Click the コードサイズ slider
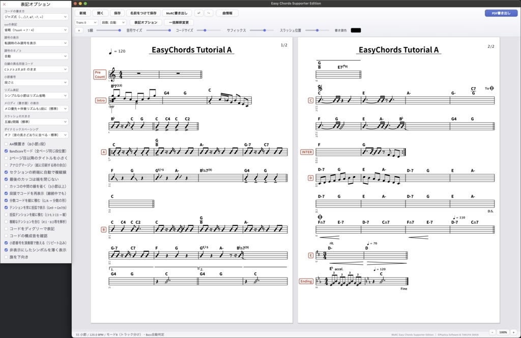This screenshot has height=338, width=521. 209,30
